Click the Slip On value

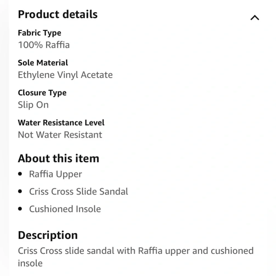click(x=33, y=105)
